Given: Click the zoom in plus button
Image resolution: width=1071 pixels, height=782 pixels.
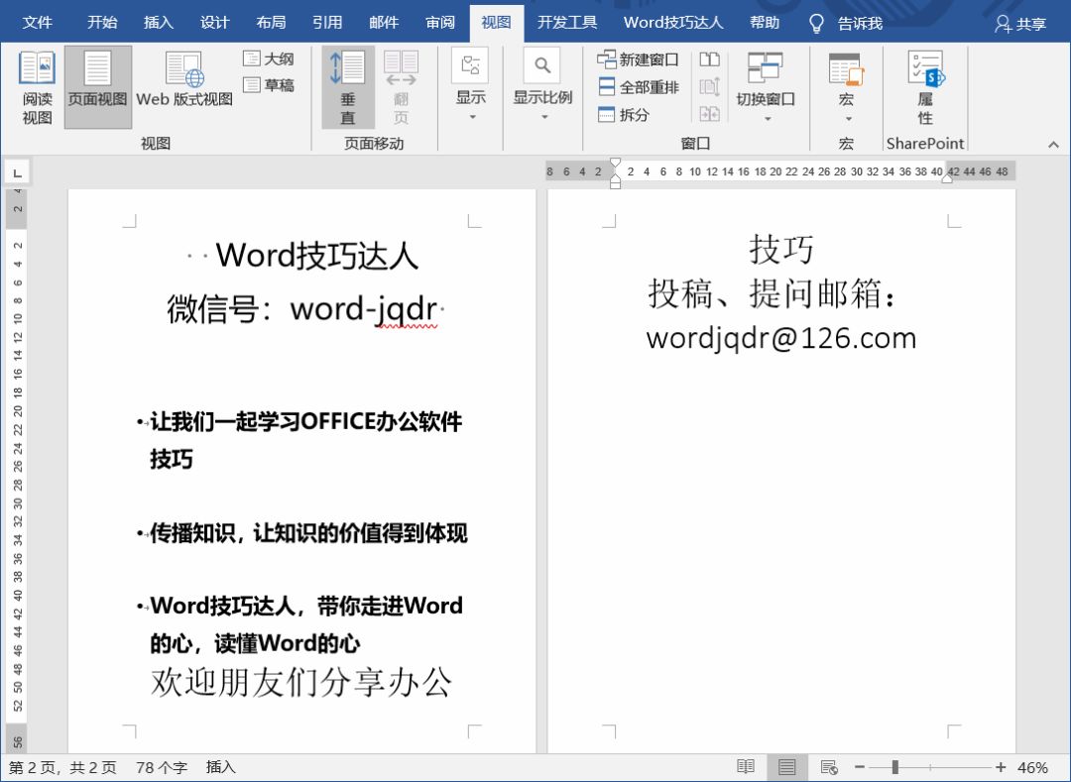Looking at the screenshot, I should coord(1001,768).
